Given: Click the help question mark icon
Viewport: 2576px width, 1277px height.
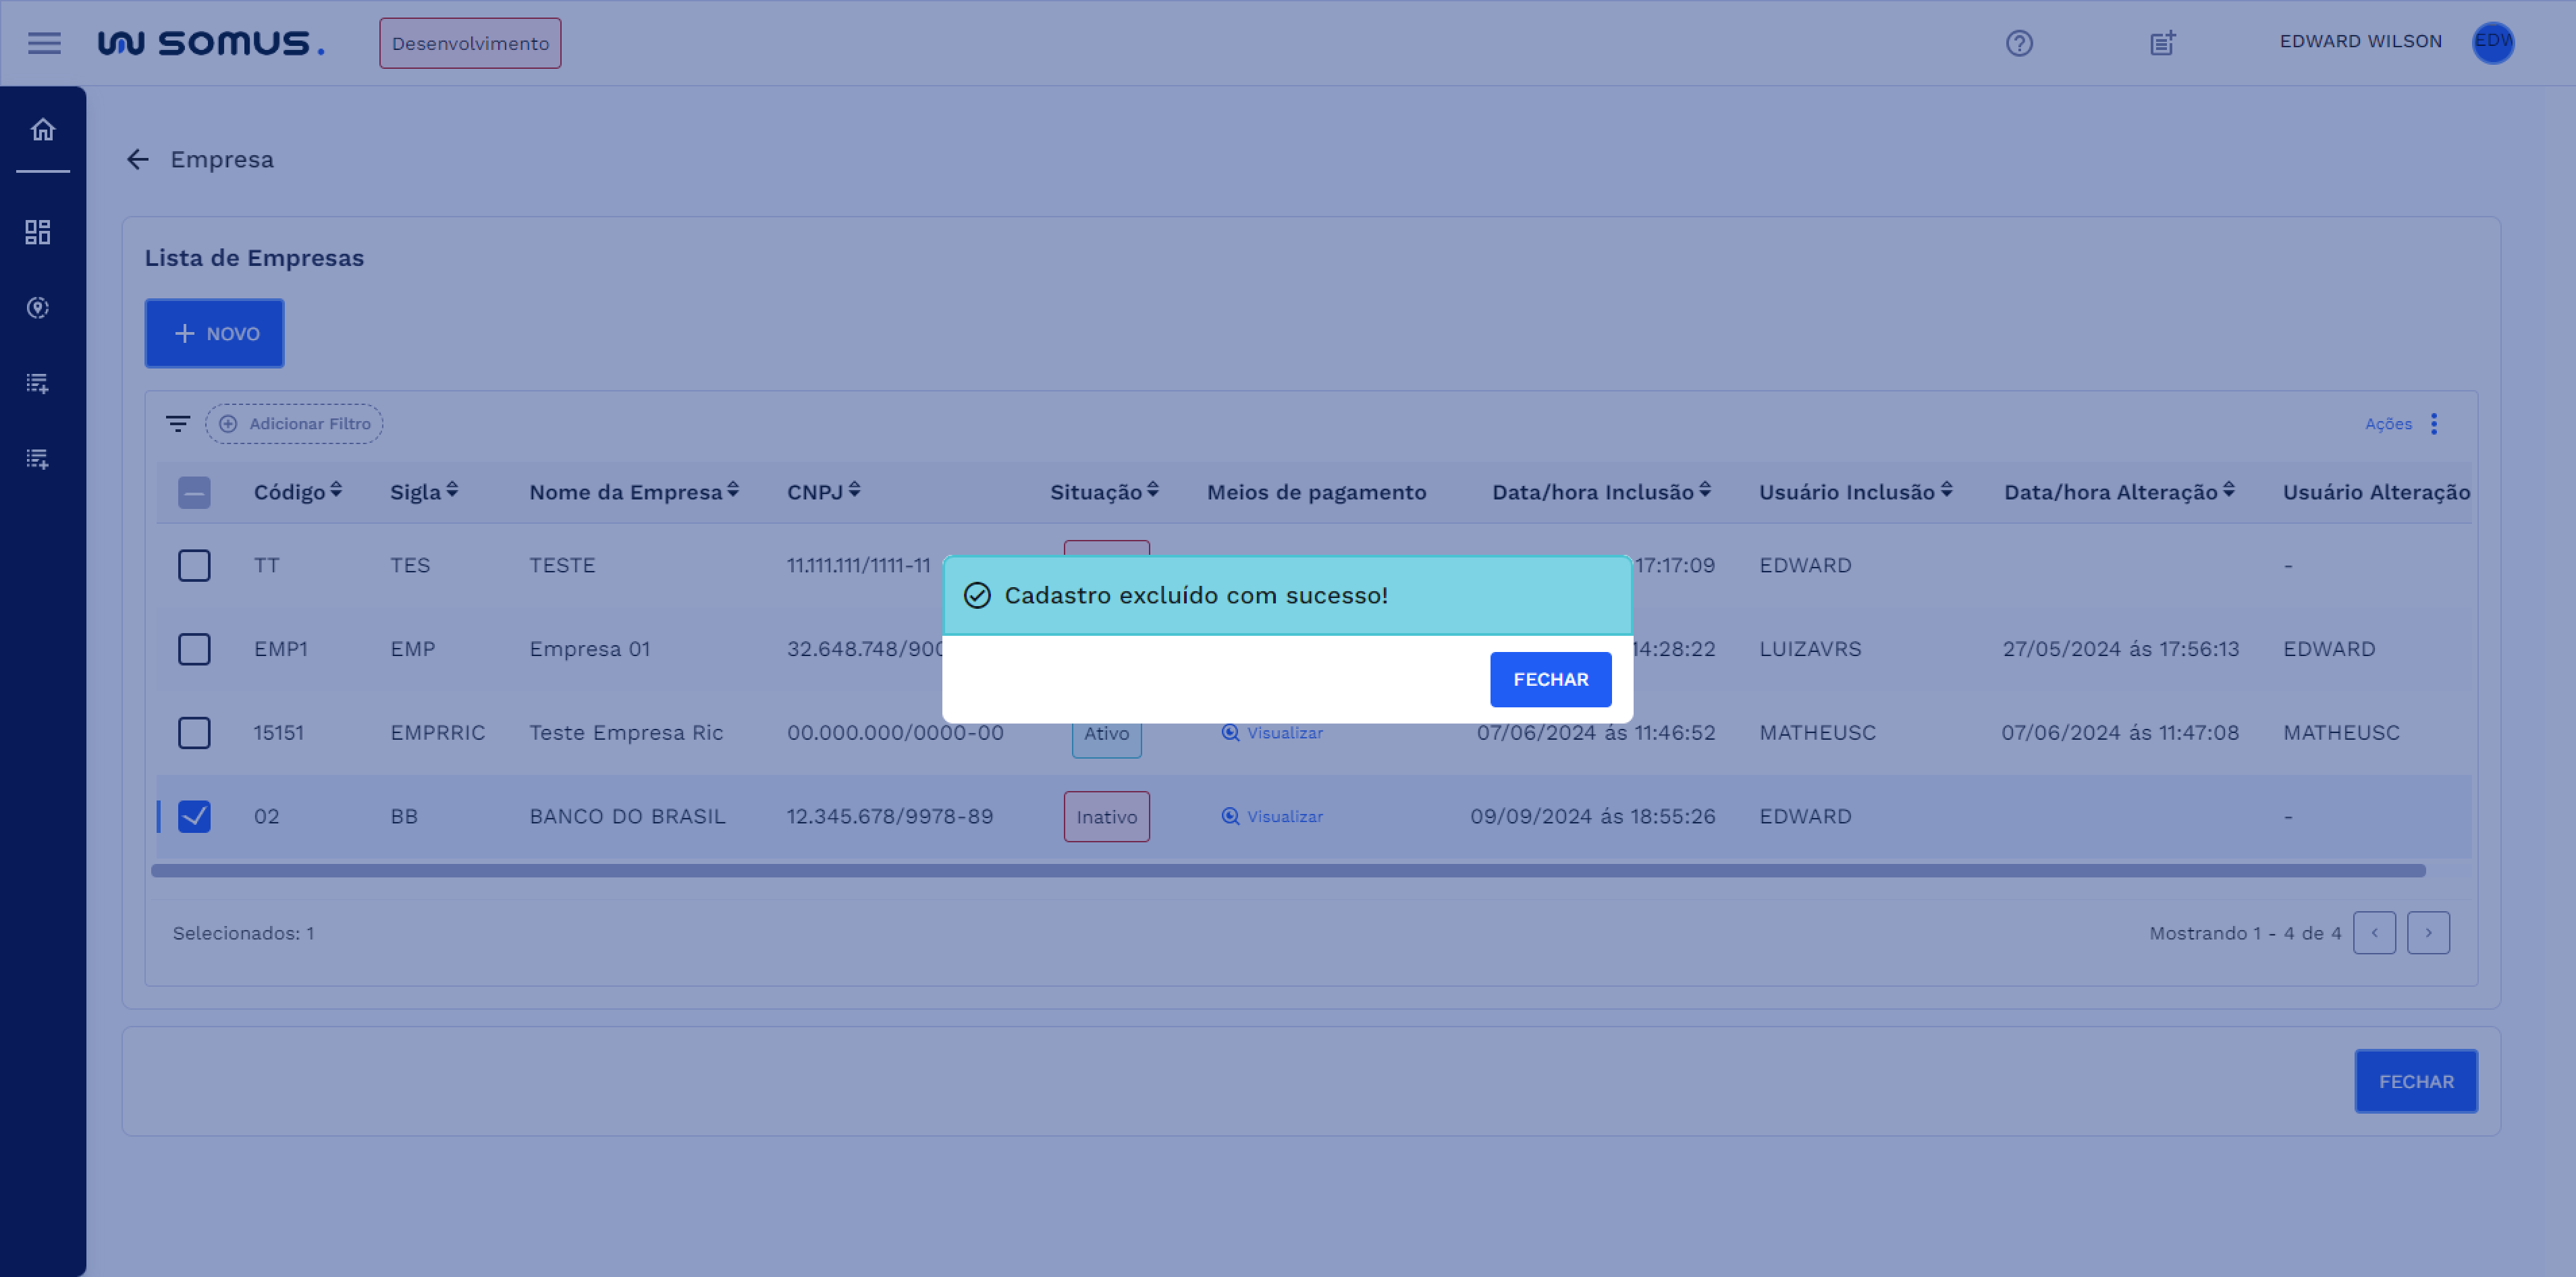Looking at the screenshot, I should click(2019, 43).
